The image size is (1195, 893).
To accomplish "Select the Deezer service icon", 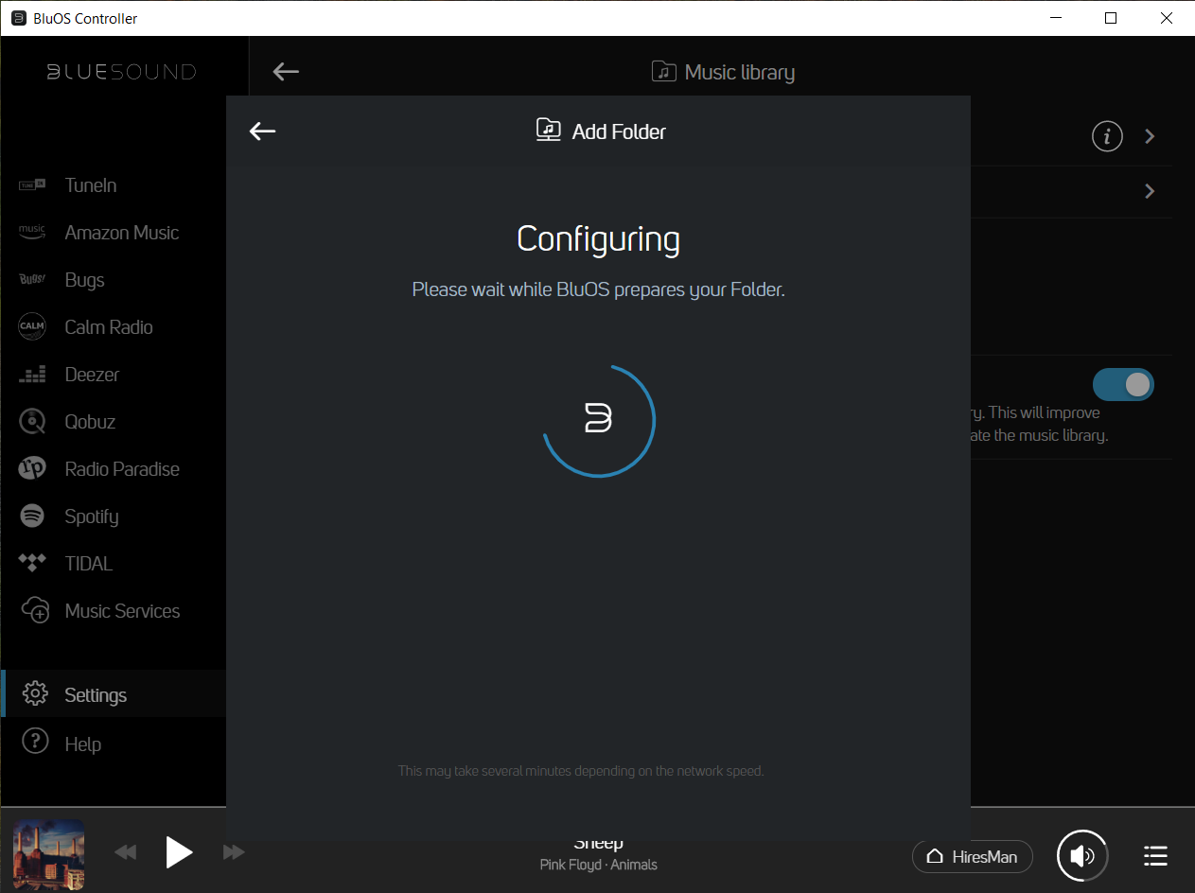I will [x=32, y=375].
